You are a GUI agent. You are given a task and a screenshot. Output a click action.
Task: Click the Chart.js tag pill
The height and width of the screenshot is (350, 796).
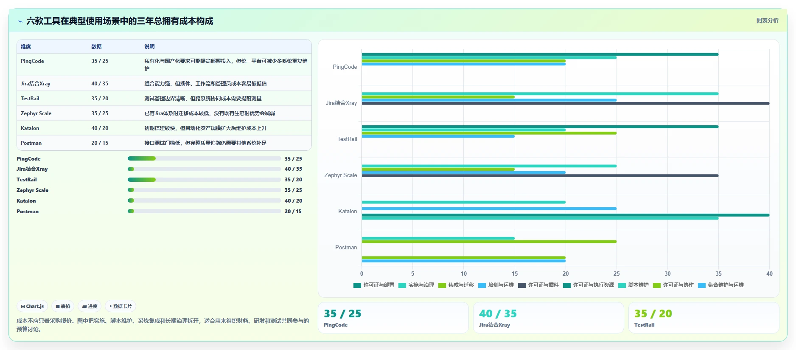click(x=32, y=306)
